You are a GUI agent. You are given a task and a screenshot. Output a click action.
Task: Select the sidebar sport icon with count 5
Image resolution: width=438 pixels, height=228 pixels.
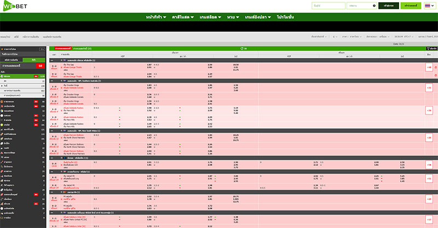[2, 166]
